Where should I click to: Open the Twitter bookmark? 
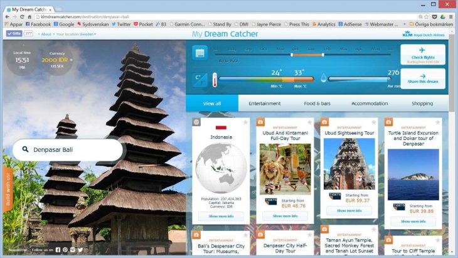coord(121,24)
